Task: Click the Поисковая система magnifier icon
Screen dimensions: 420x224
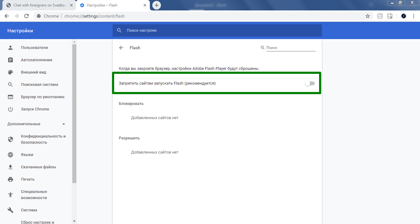Action: (x=10, y=85)
